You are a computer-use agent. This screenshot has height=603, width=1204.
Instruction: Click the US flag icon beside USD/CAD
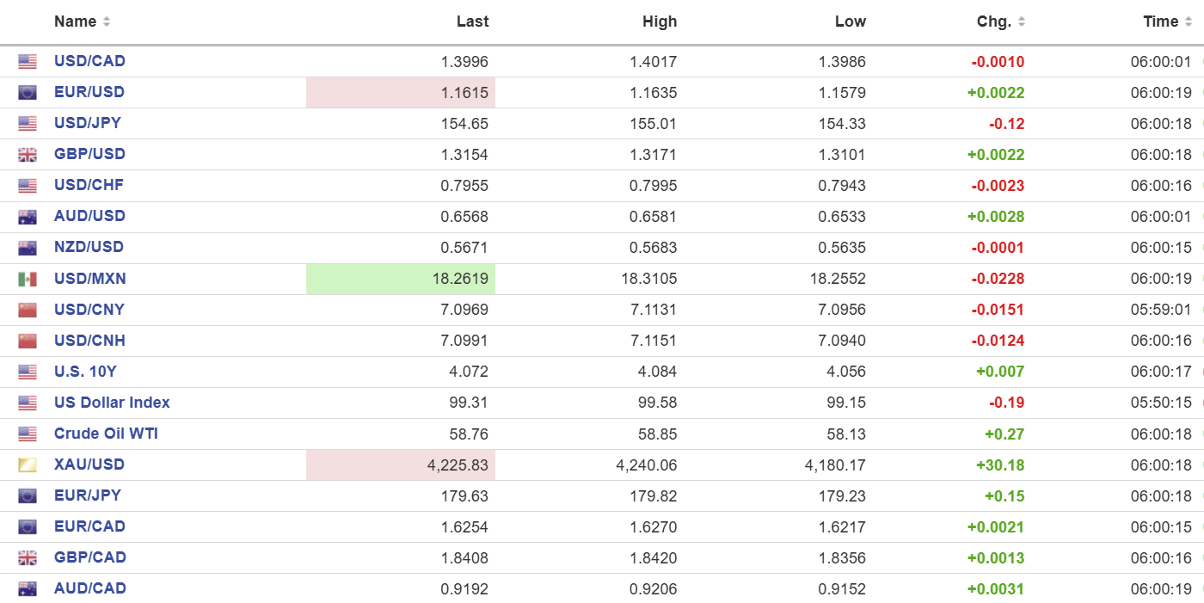pos(28,62)
